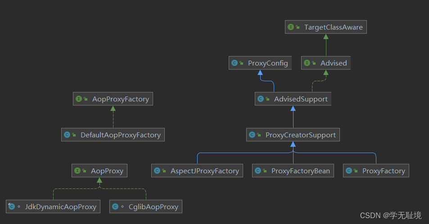The height and width of the screenshot is (224, 429).
Task: Select the AdvisedSupport node label
Action: point(301,99)
